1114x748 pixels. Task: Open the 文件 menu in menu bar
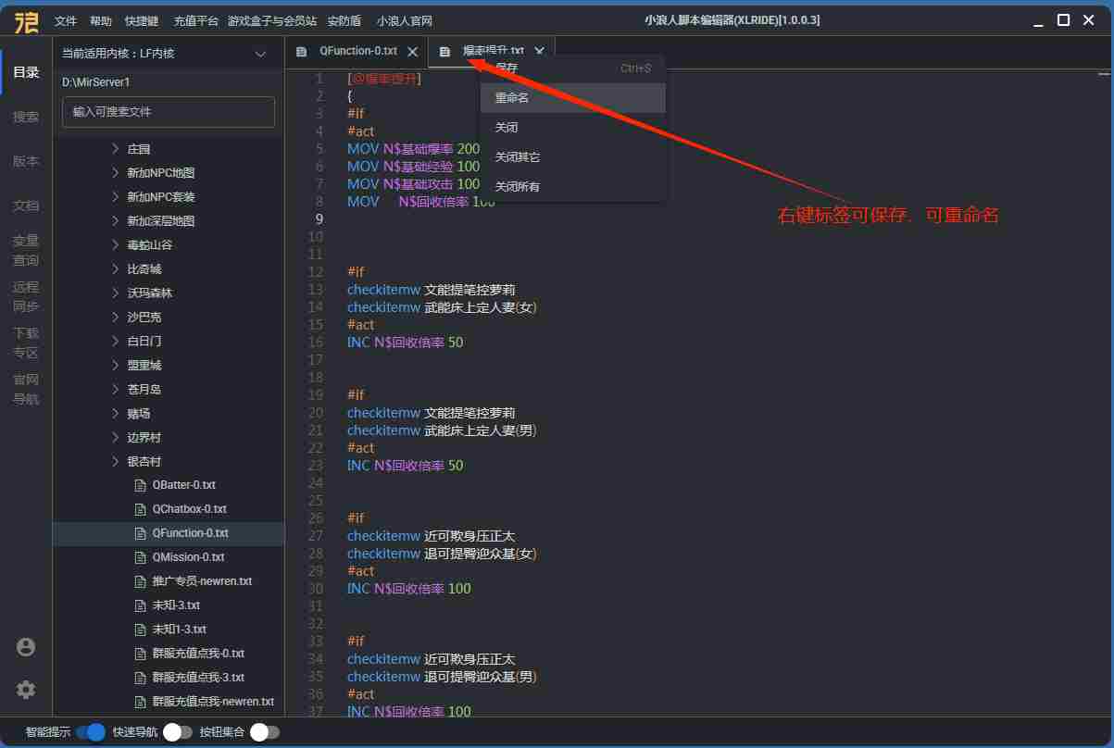(x=66, y=20)
